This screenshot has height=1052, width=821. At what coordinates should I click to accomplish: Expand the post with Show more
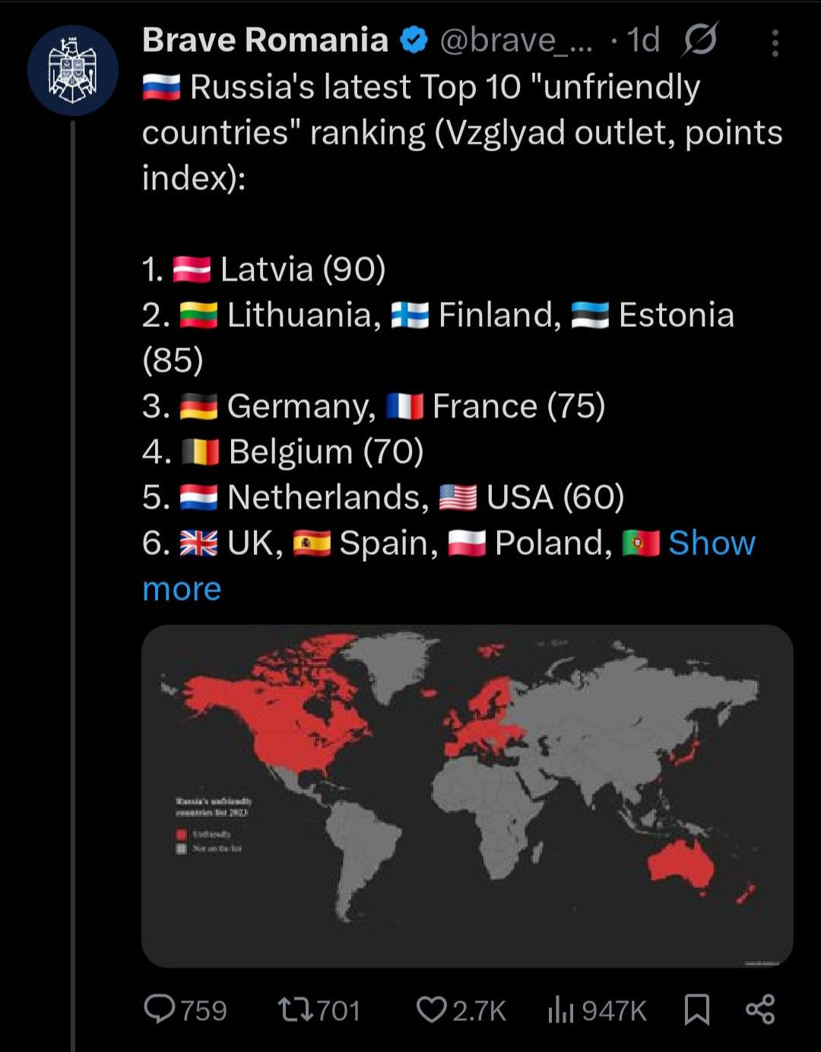pyautogui.click(x=711, y=543)
